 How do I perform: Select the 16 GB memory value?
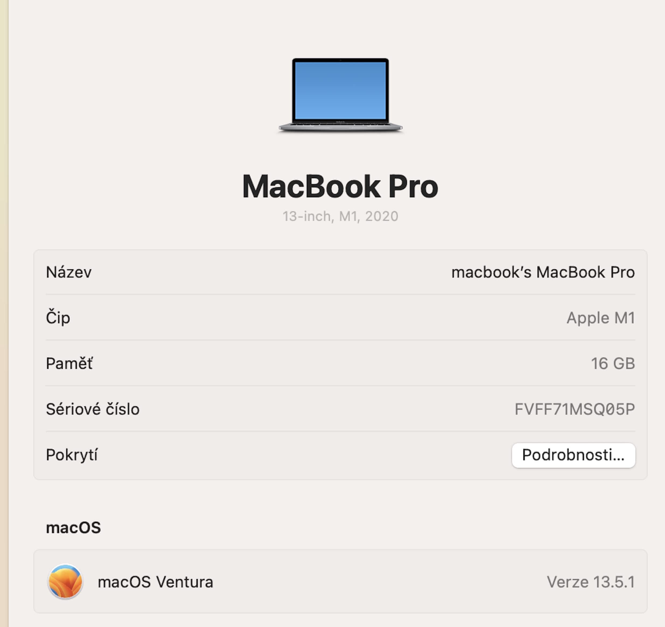(613, 363)
